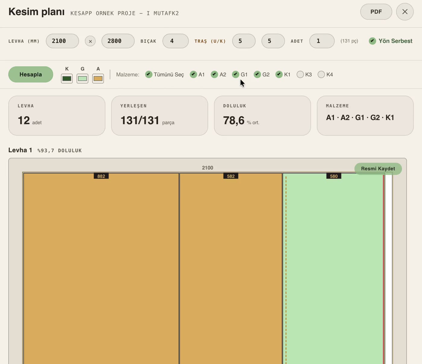Toggle the Yön Serbest checkbox
This screenshot has height=364, width=422.
pos(373,41)
